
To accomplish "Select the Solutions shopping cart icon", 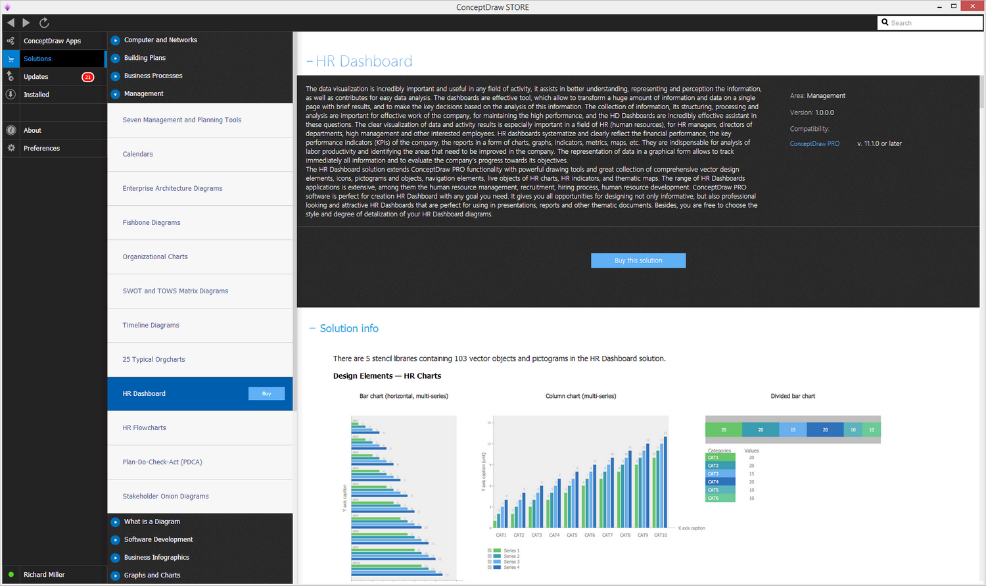I will click(11, 59).
